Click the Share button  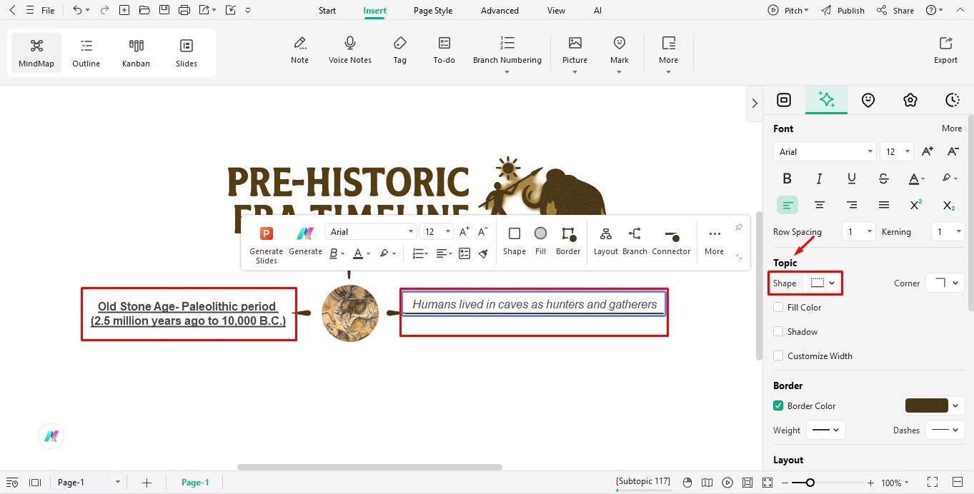tap(895, 11)
